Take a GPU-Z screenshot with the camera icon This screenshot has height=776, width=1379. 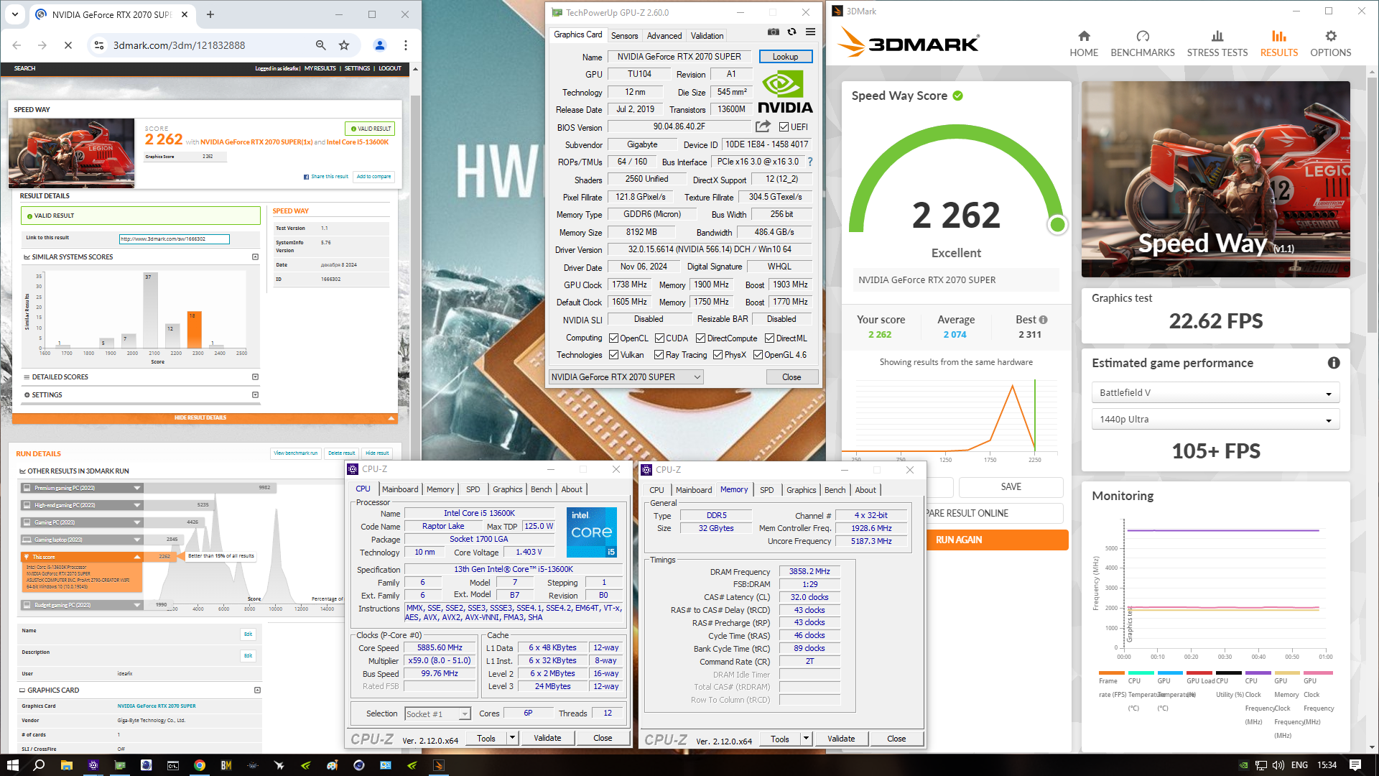[773, 32]
